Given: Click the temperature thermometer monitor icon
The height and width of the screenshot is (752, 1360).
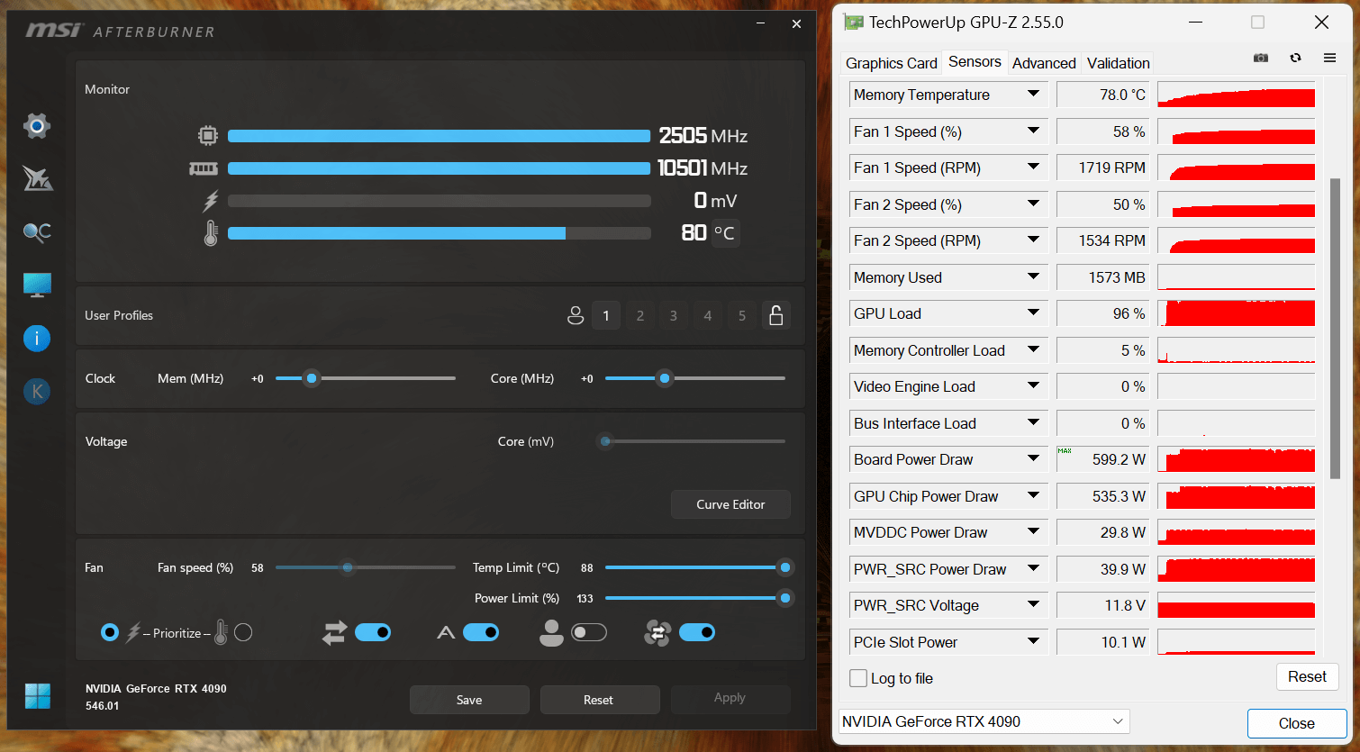Looking at the screenshot, I should 211,233.
